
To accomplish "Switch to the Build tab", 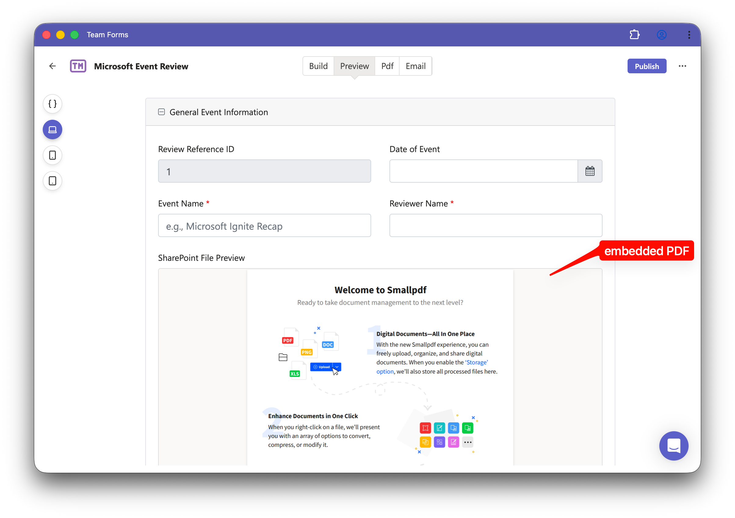I will click(318, 66).
